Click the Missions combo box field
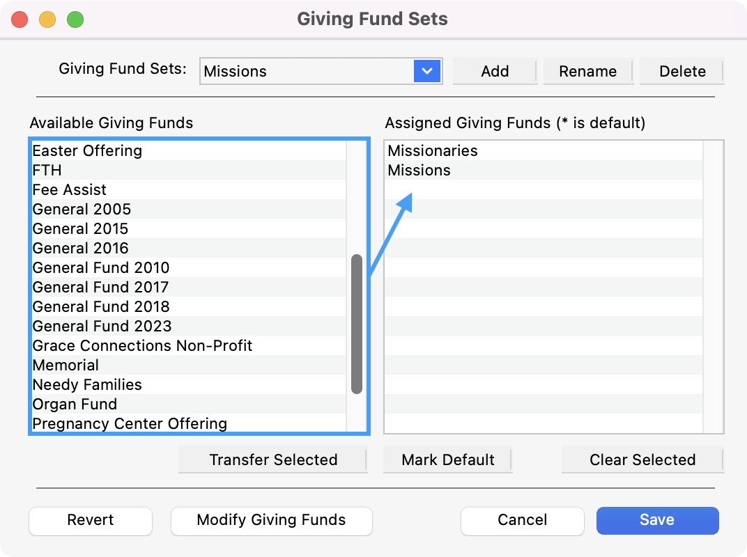The width and height of the screenshot is (747, 557). tap(307, 71)
